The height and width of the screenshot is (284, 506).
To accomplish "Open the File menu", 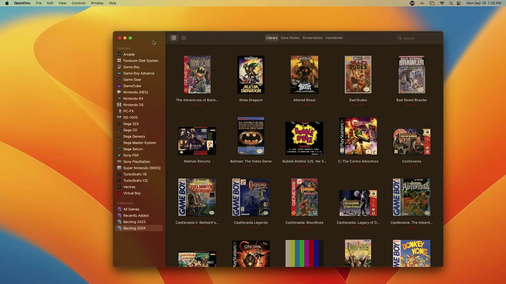I will pyautogui.click(x=39, y=3).
